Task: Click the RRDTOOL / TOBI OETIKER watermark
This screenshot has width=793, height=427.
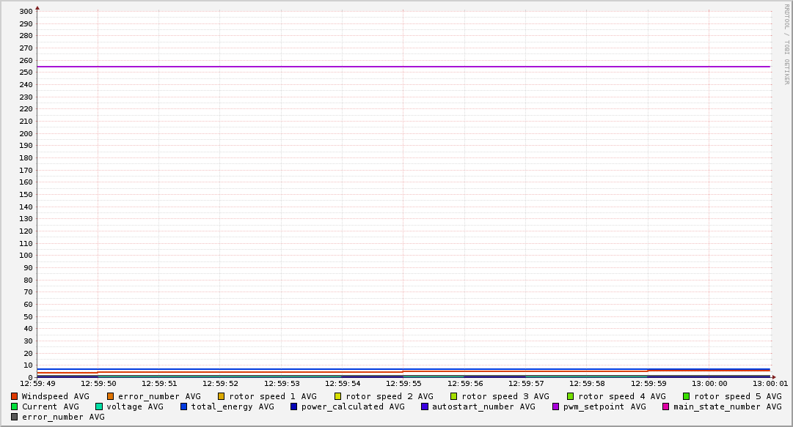Action: (786, 44)
